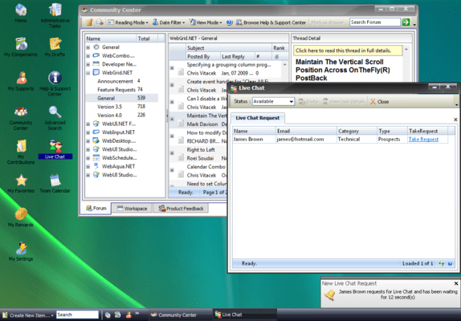Click the Search Forum input field

375,22
